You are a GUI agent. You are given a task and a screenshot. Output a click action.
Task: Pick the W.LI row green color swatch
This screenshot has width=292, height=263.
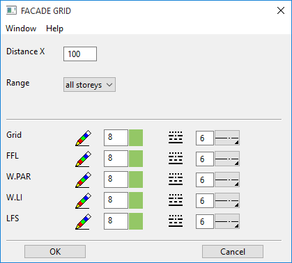tap(136, 200)
